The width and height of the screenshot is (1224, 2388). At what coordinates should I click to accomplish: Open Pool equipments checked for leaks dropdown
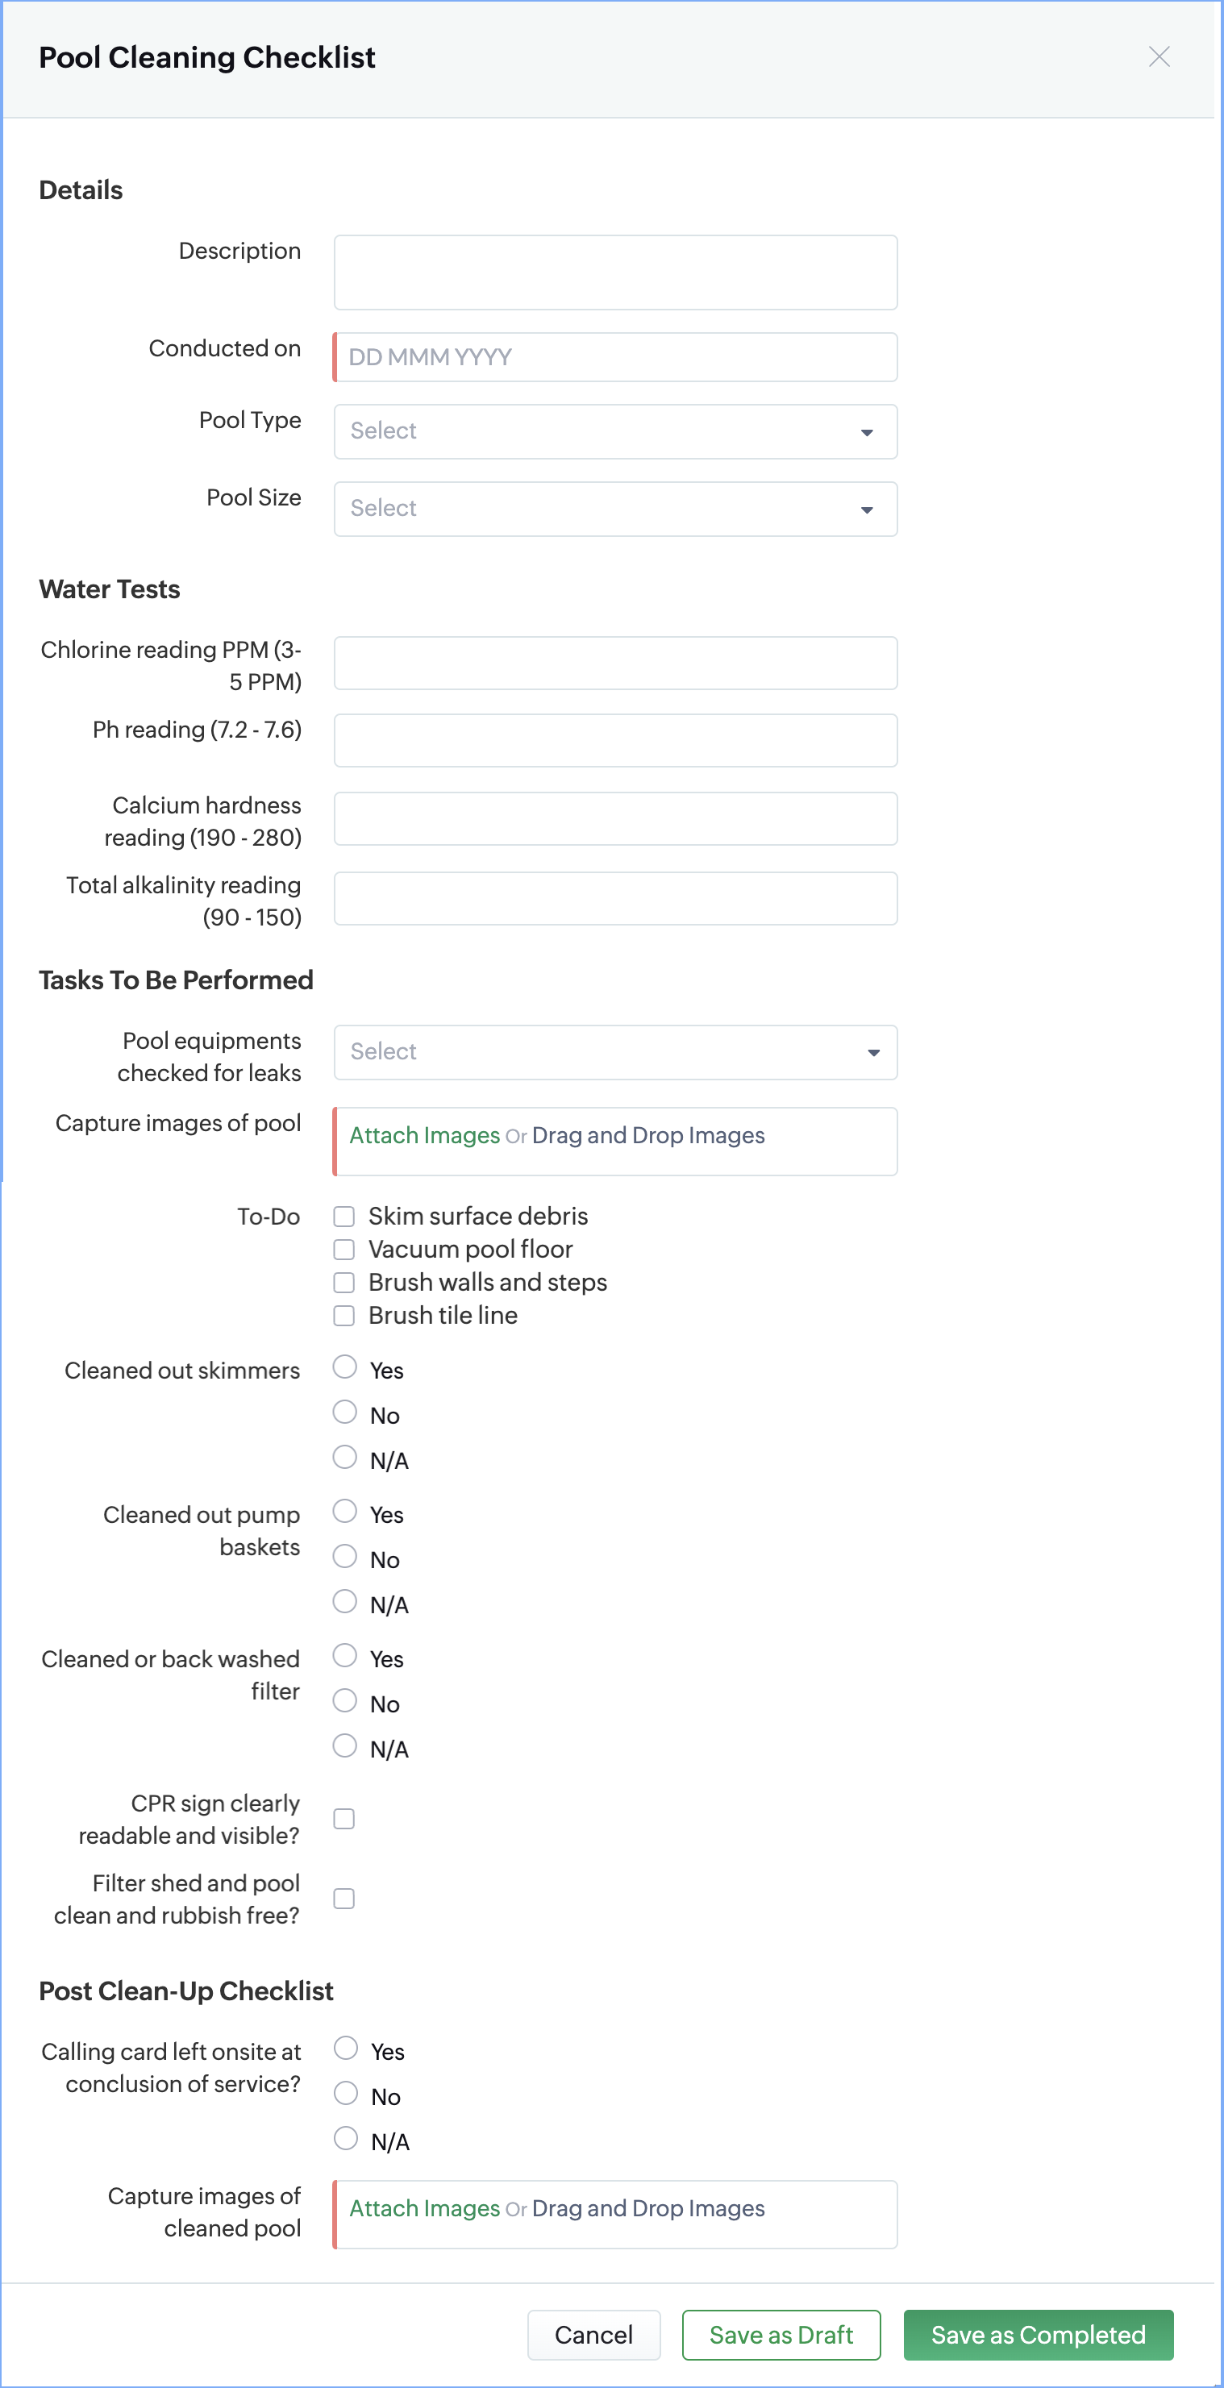point(614,1052)
